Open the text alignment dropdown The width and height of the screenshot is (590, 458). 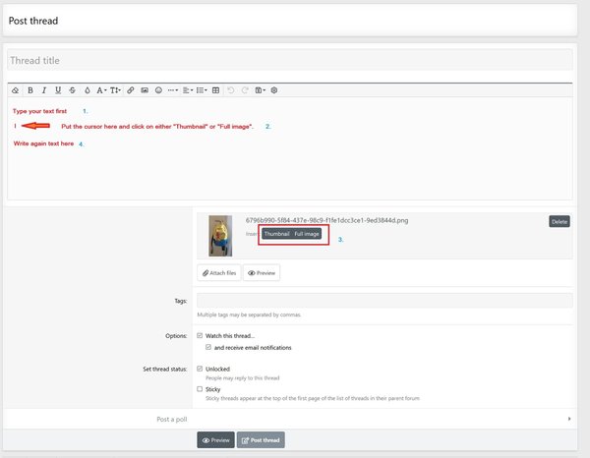tap(187, 89)
